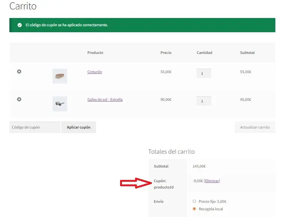Screen dimensions: 290x217
Task: Click the Cinturón quantity field
Action: click(204, 73)
